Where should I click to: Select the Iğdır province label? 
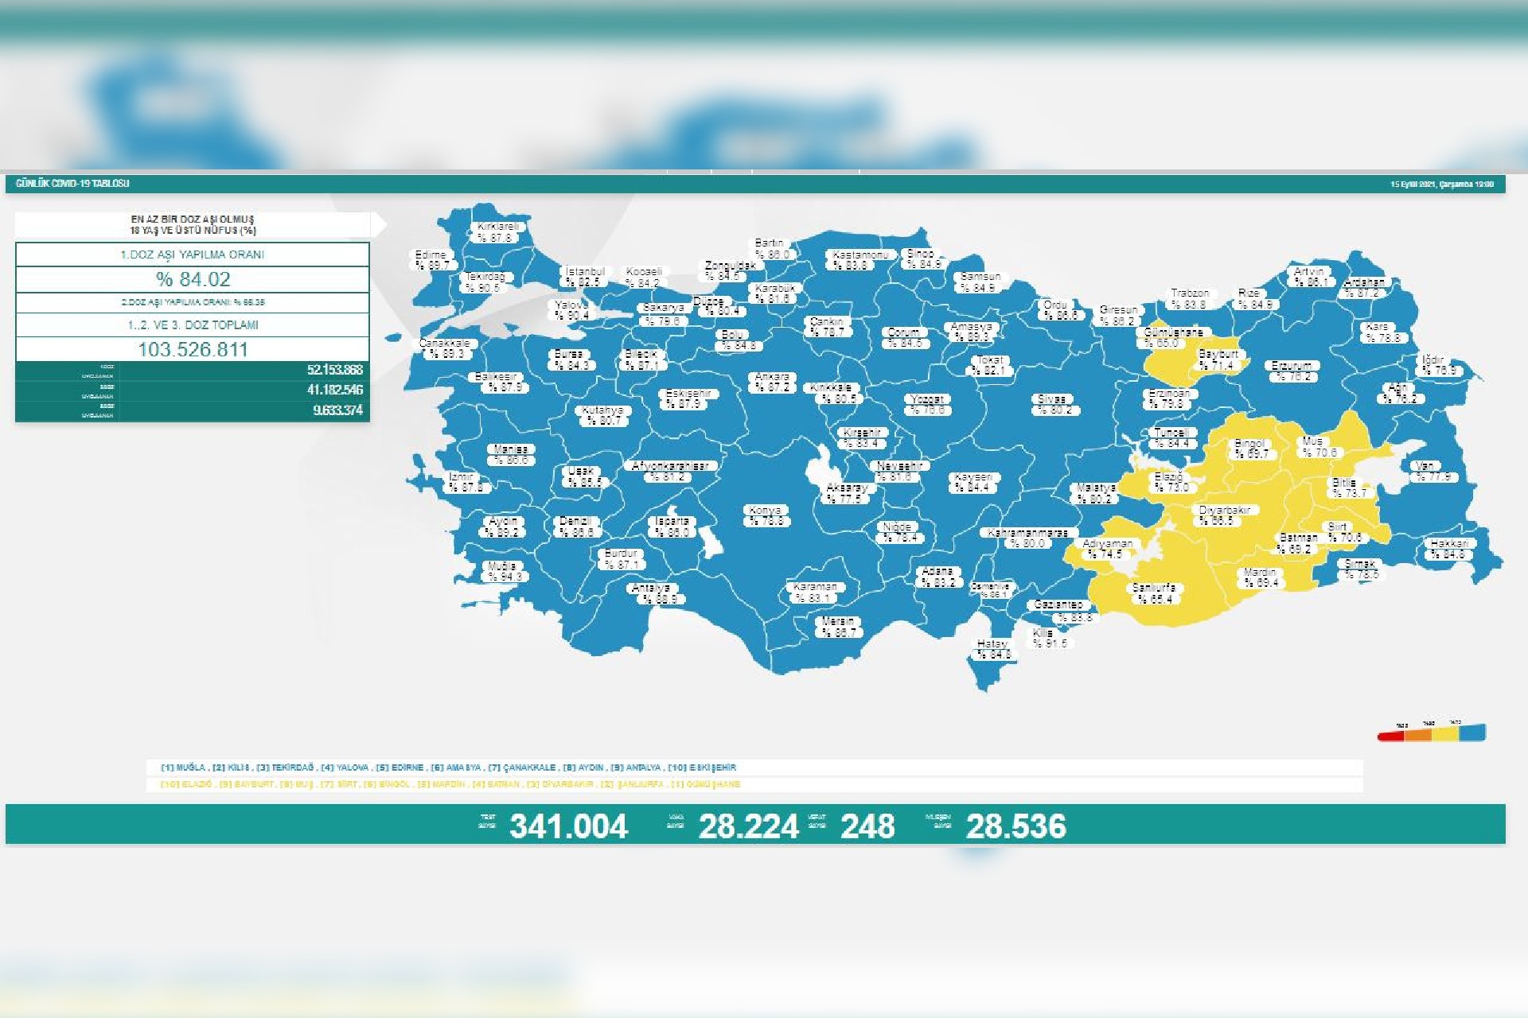click(x=1438, y=365)
